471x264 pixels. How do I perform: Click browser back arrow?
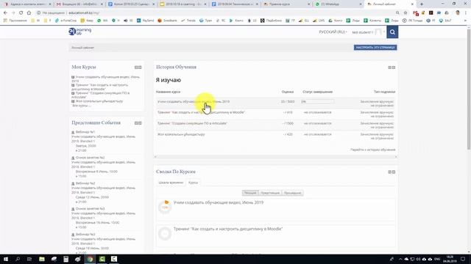coord(5,13)
